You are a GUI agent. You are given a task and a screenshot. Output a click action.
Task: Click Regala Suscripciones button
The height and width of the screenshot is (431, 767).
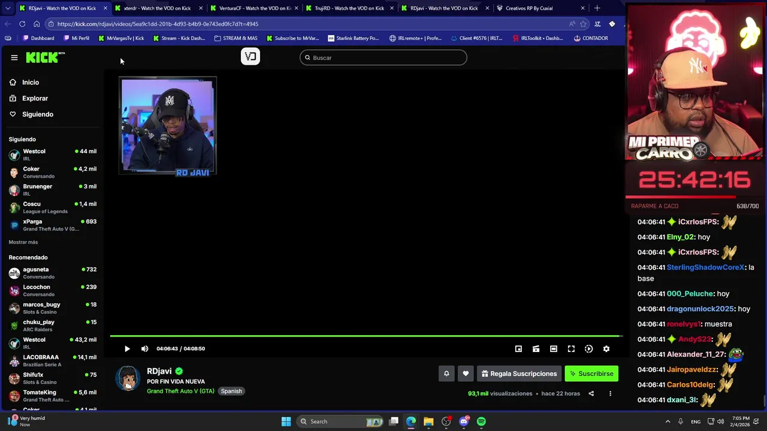pyautogui.click(x=519, y=374)
